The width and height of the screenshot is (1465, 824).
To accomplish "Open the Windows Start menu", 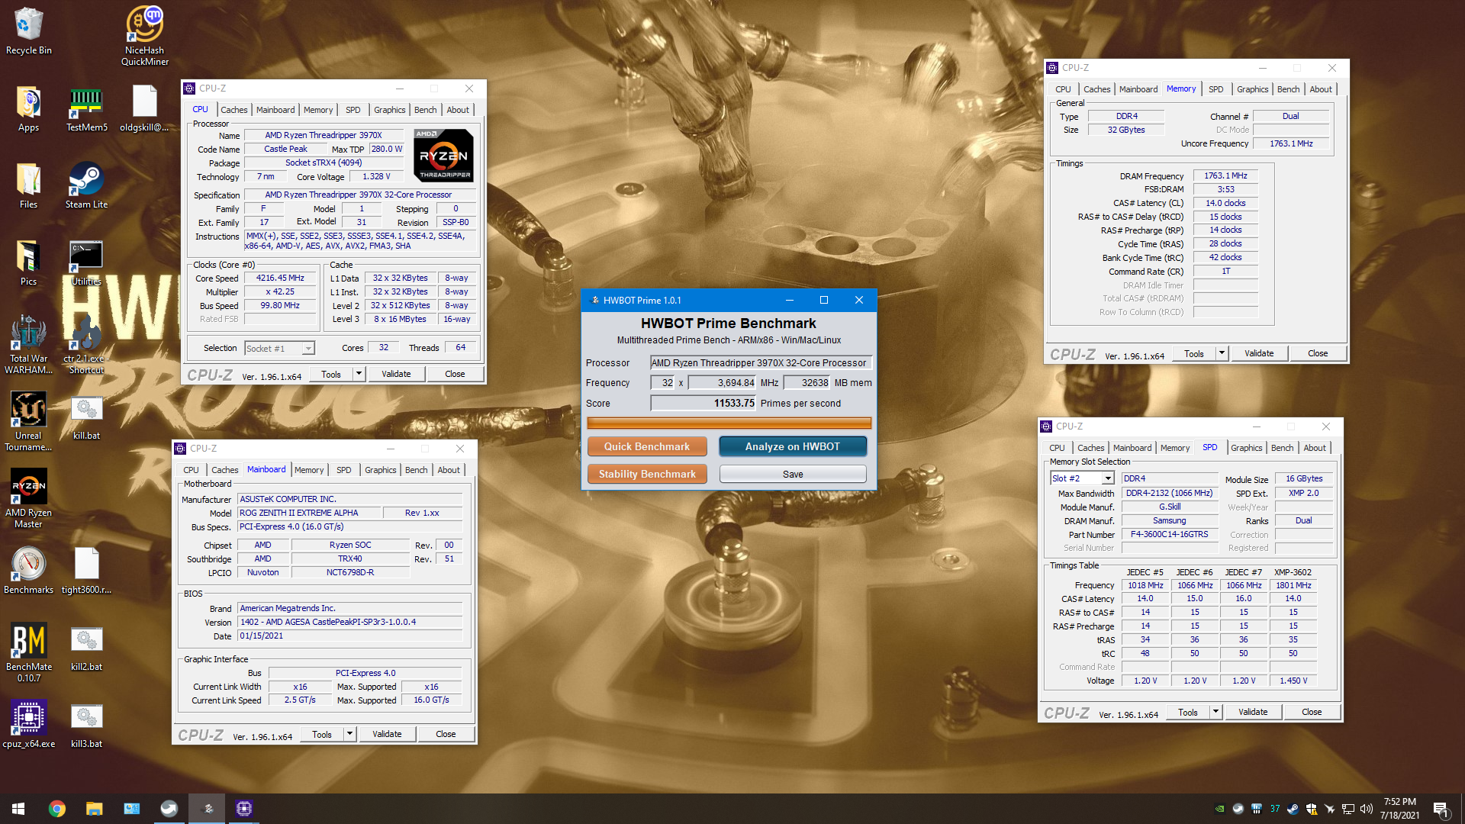I will [x=18, y=809].
